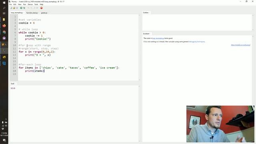The width and height of the screenshot is (256, 144).
Task: Click line number 15 in the gutter
Action: pos(14,61)
